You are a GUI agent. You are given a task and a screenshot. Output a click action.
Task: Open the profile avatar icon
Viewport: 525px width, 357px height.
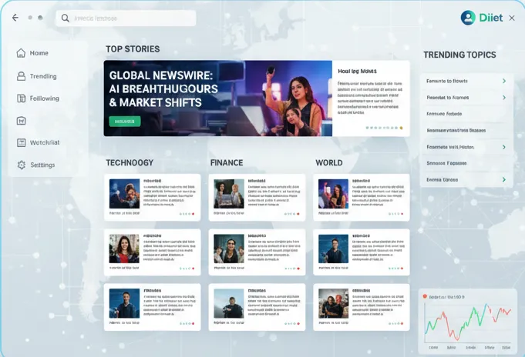[468, 18]
